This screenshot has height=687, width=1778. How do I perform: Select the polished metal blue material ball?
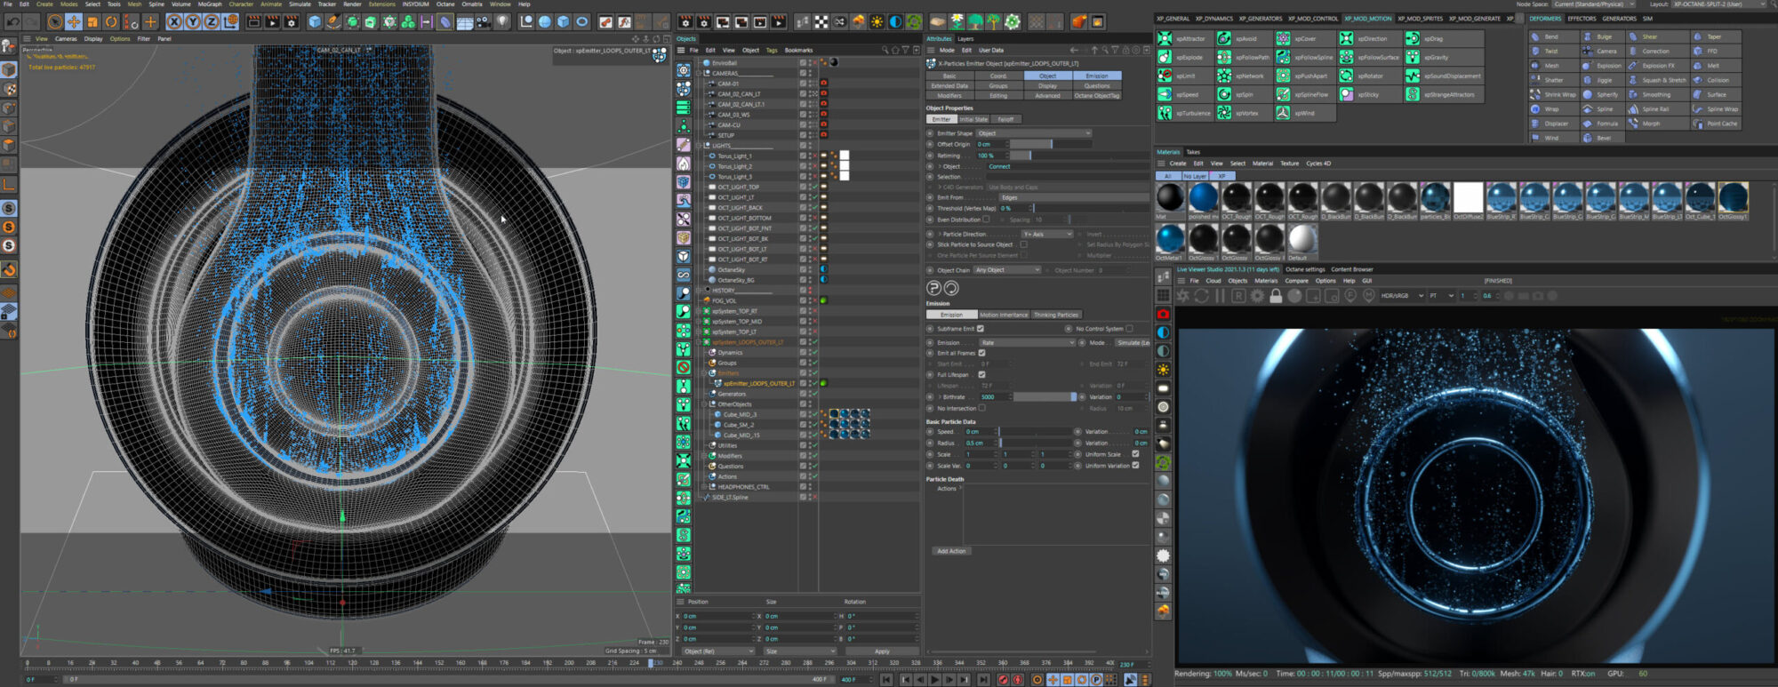[x=1203, y=197]
